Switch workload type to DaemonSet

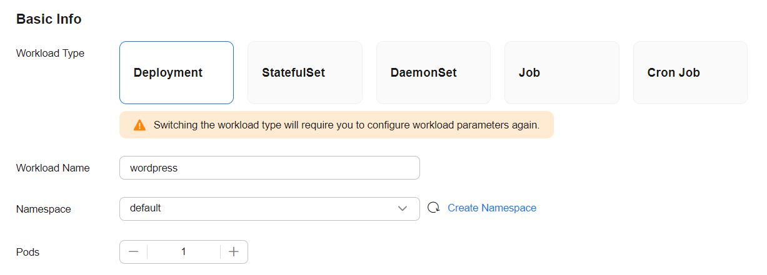pyautogui.click(x=433, y=72)
